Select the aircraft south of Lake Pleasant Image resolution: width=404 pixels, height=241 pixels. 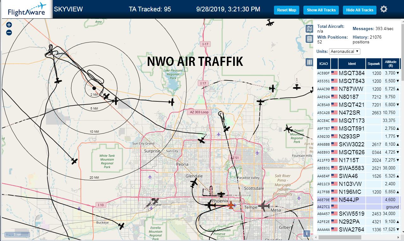coord(171,102)
